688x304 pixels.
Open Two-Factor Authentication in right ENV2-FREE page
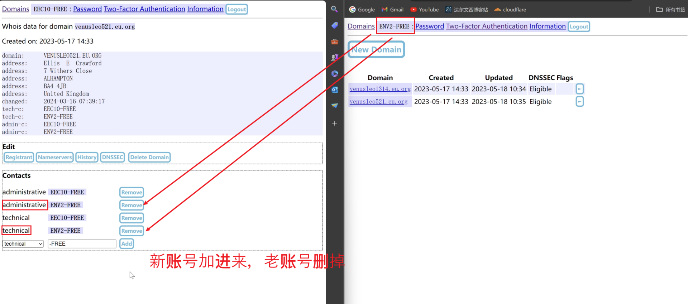[x=487, y=26]
